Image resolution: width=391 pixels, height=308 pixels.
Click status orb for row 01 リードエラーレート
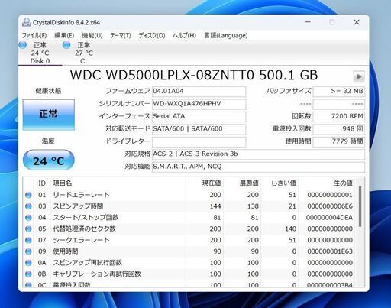coord(28,195)
